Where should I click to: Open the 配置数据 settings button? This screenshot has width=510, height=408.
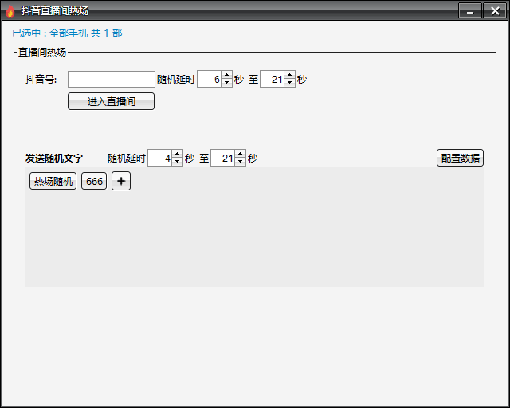coord(460,158)
